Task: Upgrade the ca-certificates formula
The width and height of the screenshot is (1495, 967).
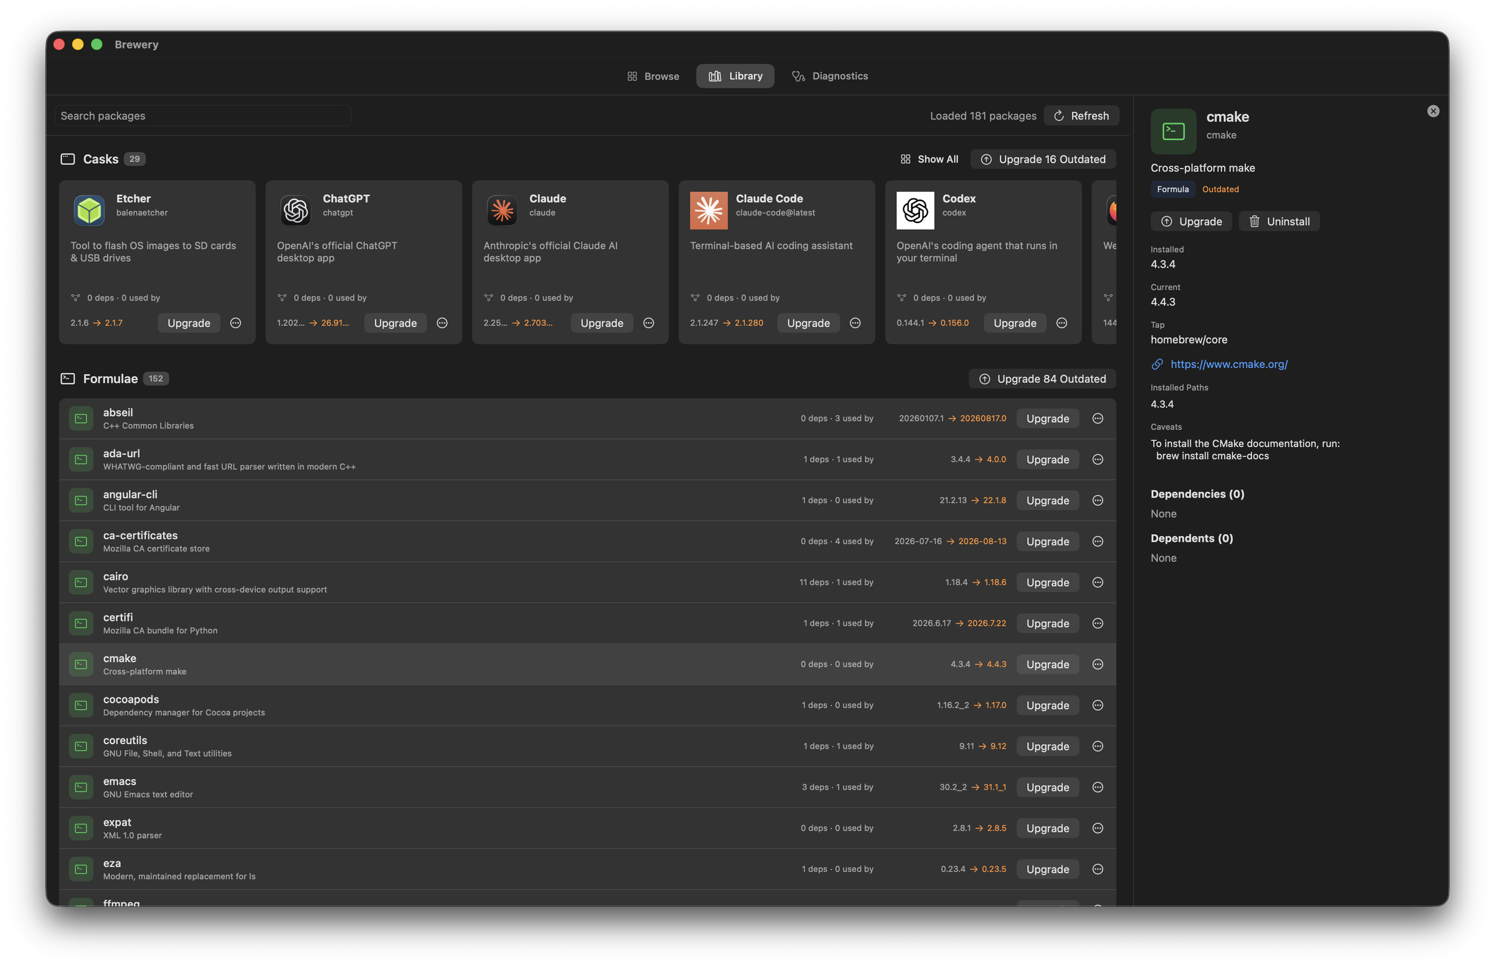Action: pyautogui.click(x=1047, y=541)
